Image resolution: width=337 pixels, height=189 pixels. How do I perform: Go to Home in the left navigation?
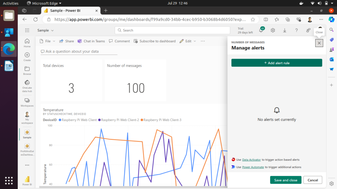coord(27,43)
